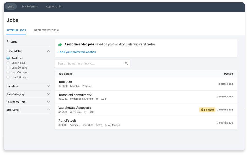This screenshot has height=156, width=249.
Task: Open the Business Unit filter dropdown
Action: (x=48, y=102)
